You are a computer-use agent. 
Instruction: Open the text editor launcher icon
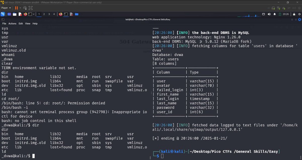point(20,14)
